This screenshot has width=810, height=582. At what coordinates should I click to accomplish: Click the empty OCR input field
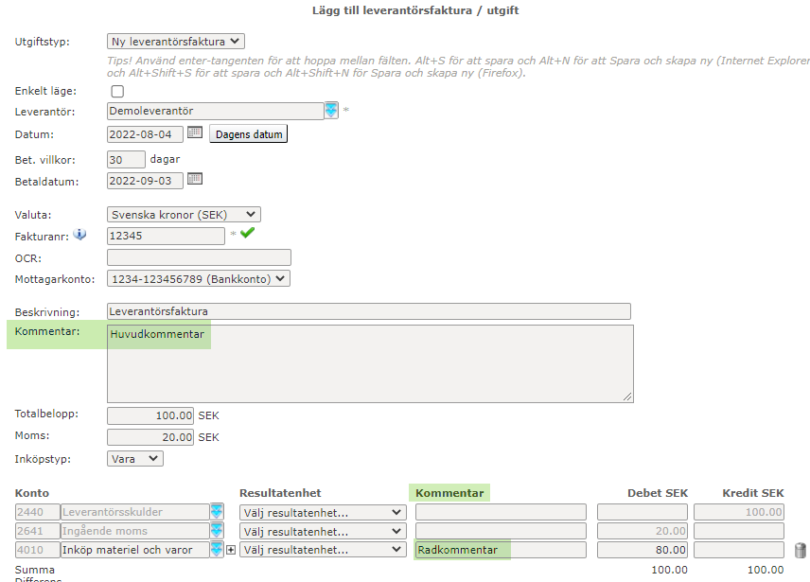pyautogui.click(x=199, y=257)
